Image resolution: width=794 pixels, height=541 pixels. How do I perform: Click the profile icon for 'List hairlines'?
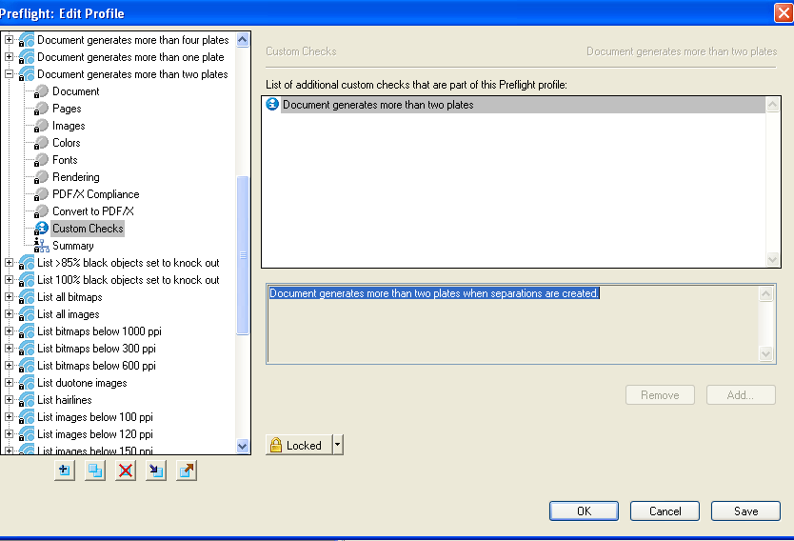tap(27, 400)
